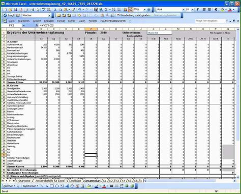The height and width of the screenshot is (194, 241).
Task: Click Font Color icon on drawing toolbar
Action: [104, 186]
